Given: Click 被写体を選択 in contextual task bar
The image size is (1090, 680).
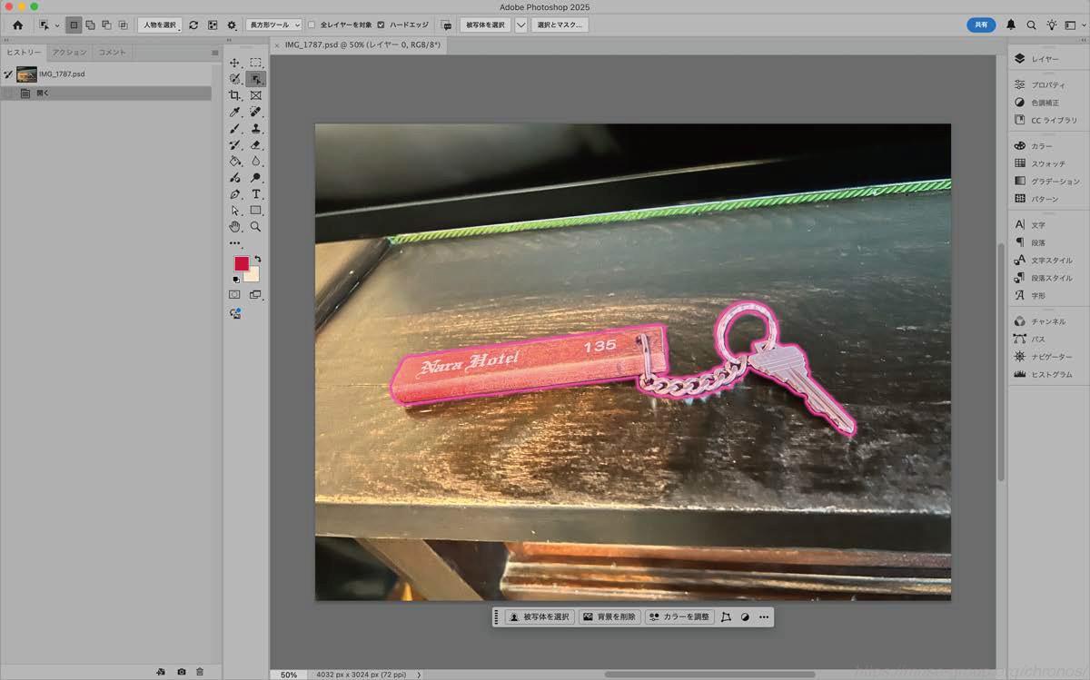Looking at the screenshot, I should point(540,617).
